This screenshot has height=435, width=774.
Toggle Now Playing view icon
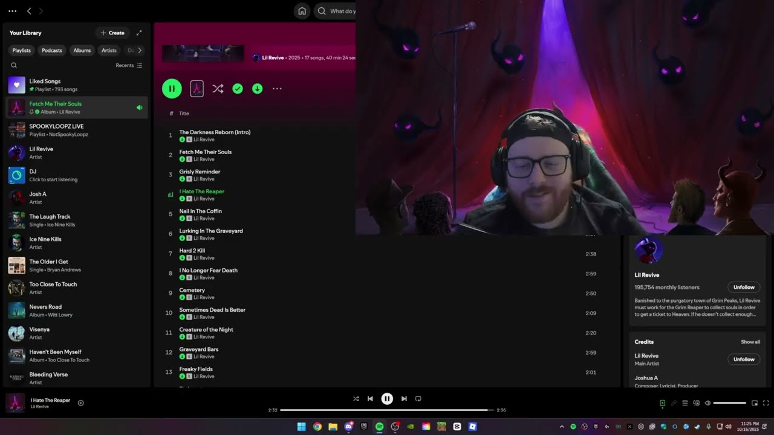[x=662, y=403]
